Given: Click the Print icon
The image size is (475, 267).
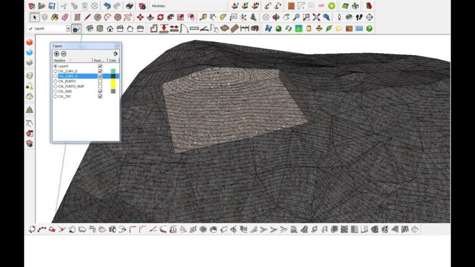Looking at the screenshot, I should coord(129,6).
